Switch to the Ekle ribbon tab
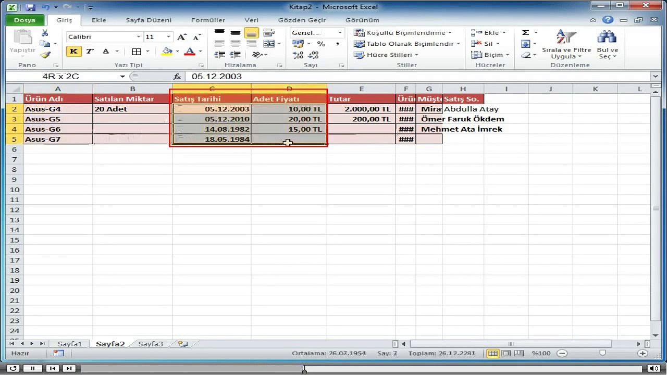The height and width of the screenshot is (375, 667). [99, 20]
